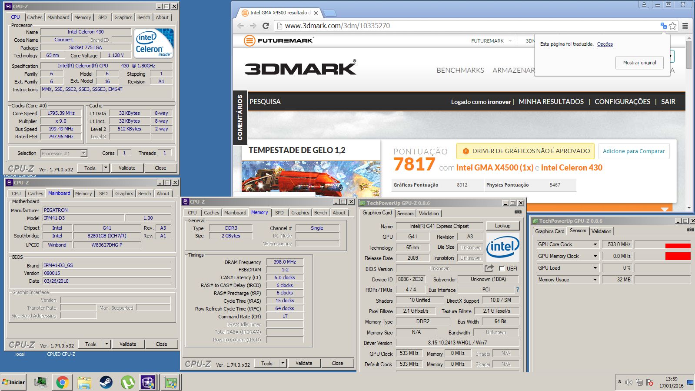This screenshot has width=695, height=391.
Task: Click Lookup button in GPU-Z
Action: (502, 226)
